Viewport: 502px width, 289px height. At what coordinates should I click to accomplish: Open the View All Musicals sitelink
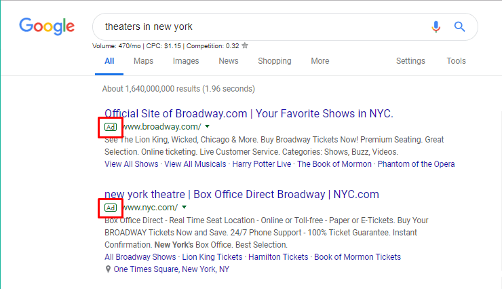[x=195, y=164]
